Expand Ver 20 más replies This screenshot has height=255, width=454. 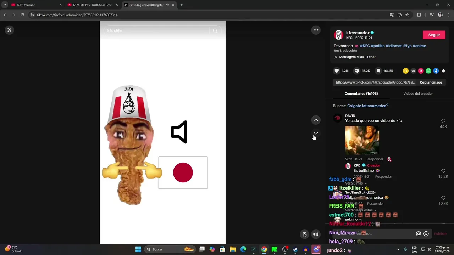tap(356, 183)
